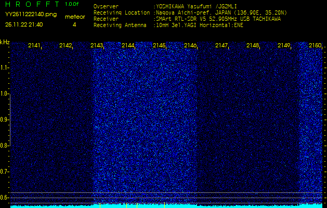327x208 pixels.
Task: Click the 0.7 kHz axis label
Action: [x=4, y=172]
